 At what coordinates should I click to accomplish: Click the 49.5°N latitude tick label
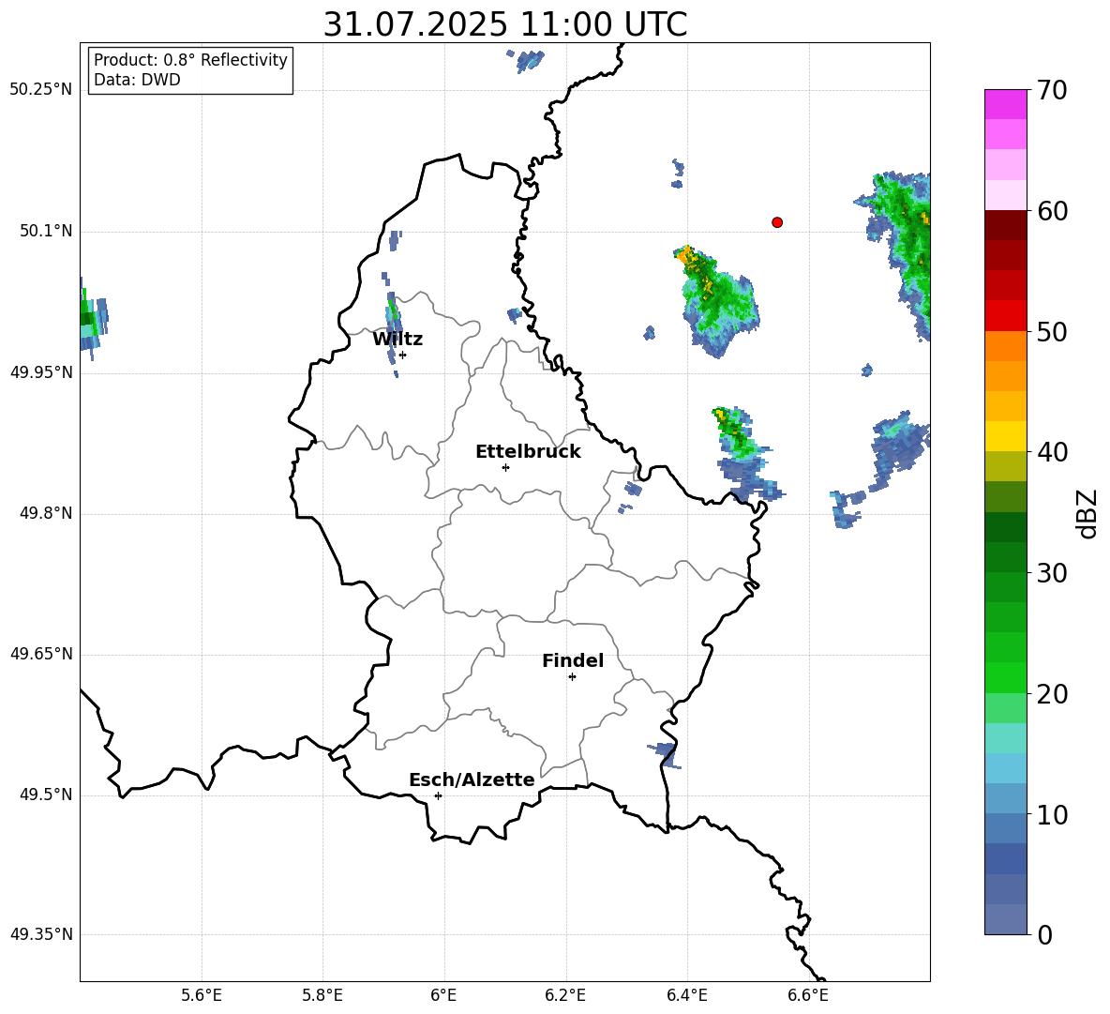coord(46,795)
